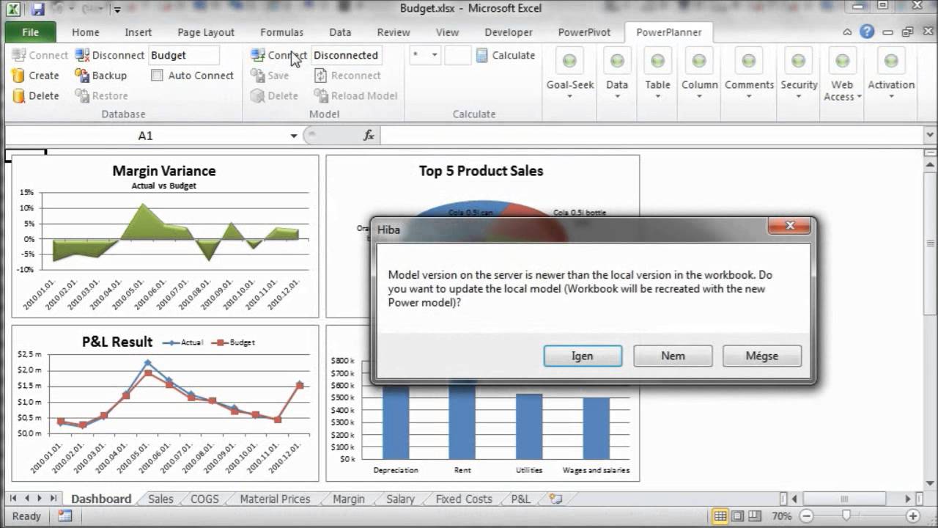Image resolution: width=938 pixels, height=528 pixels.
Task: Select the COGS worksheet tab
Action: [204, 499]
